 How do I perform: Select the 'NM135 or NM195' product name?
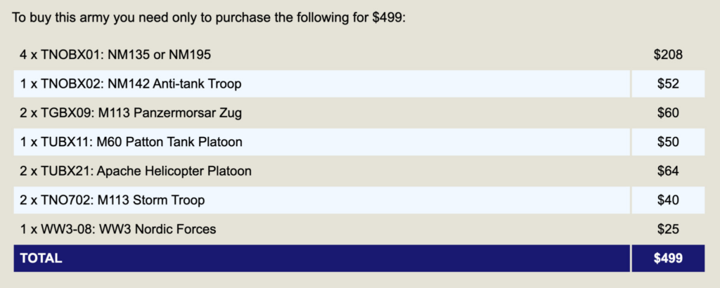(160, 55)
